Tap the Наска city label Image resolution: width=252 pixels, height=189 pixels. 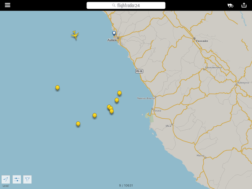200,155
